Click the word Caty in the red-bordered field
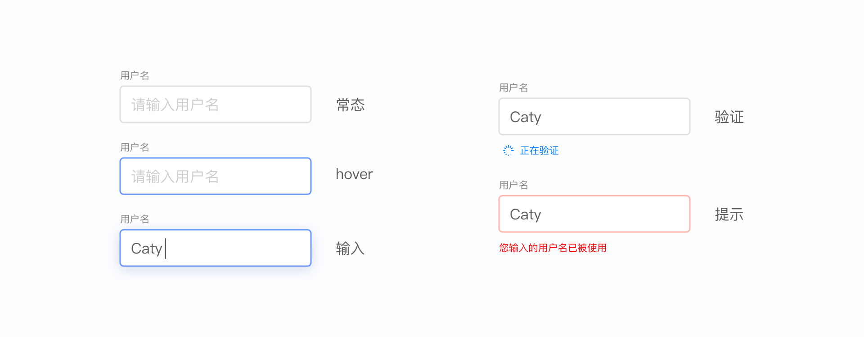Screen dimensions: 864x337 pyautogui.click(x=525, y=214)
